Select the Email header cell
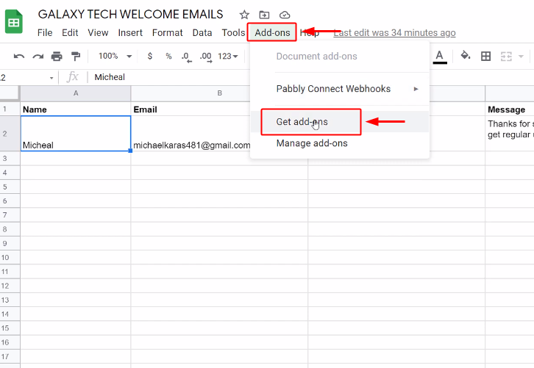The width and height of the screenshot is (534, 368). [x=191, y=109]
